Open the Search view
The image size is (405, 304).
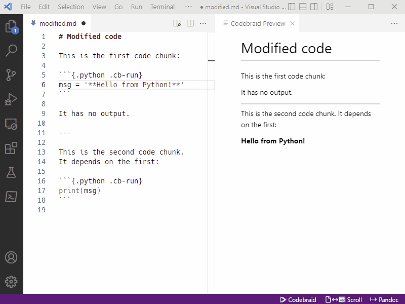(x=11, y=51)
